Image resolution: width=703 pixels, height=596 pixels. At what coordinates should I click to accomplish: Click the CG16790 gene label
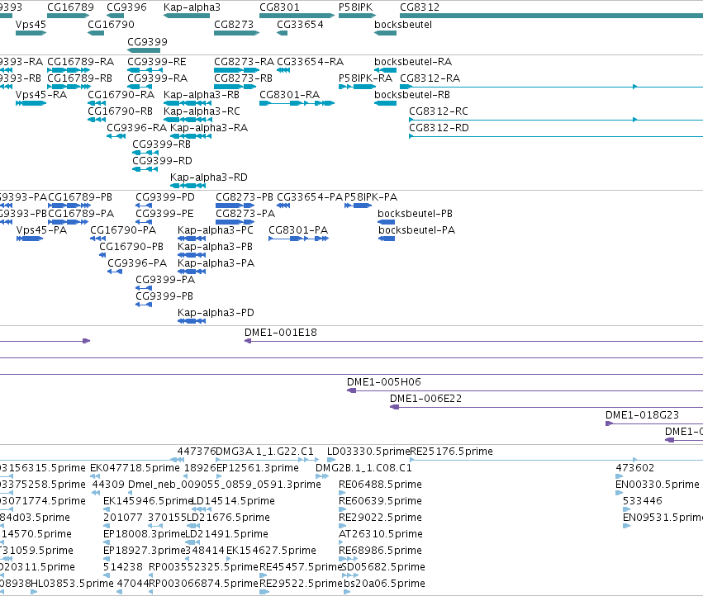111,24
